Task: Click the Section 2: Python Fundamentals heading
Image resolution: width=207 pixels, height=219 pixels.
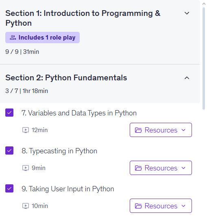Action: [66, 77]
